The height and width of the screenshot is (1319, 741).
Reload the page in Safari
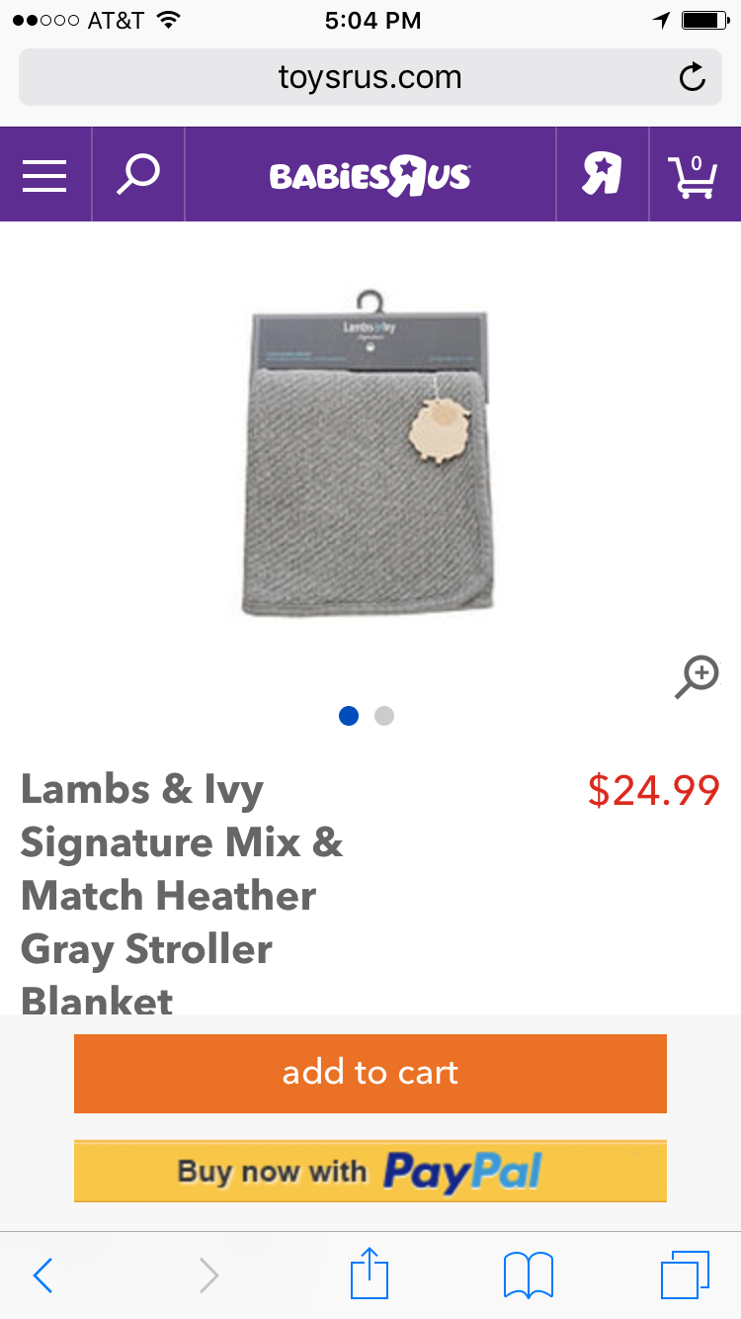(x=693, y=77)
